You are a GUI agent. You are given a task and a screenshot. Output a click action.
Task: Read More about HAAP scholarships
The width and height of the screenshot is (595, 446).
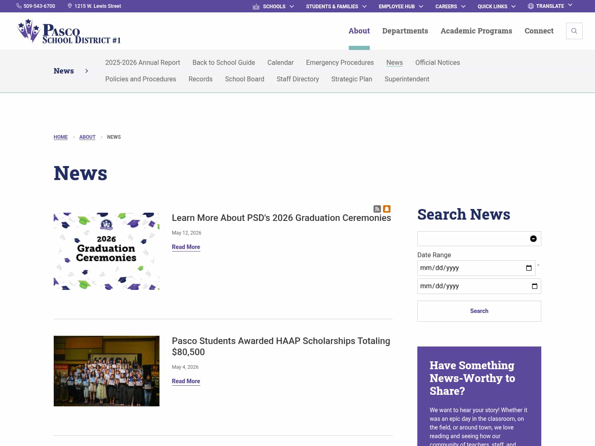click(x=186, y=381)
